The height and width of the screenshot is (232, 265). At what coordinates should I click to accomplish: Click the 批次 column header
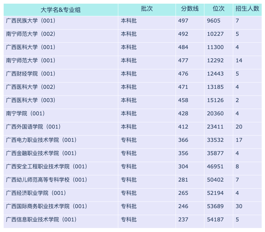click(147, 10)
